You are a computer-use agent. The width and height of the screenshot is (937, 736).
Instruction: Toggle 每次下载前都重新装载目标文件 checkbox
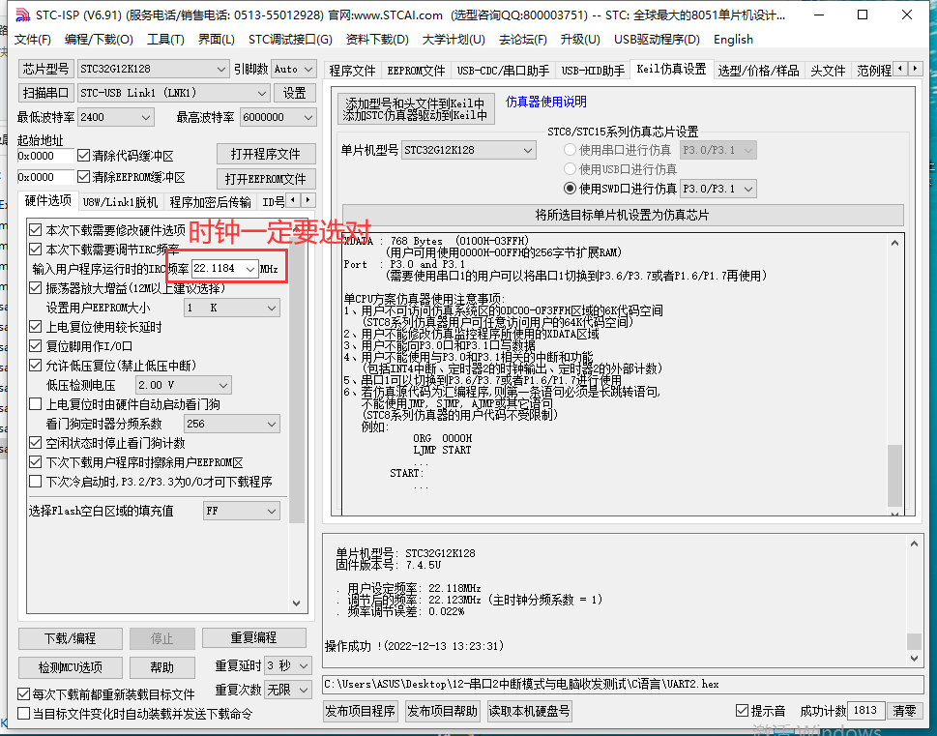[x=23, y=694]
